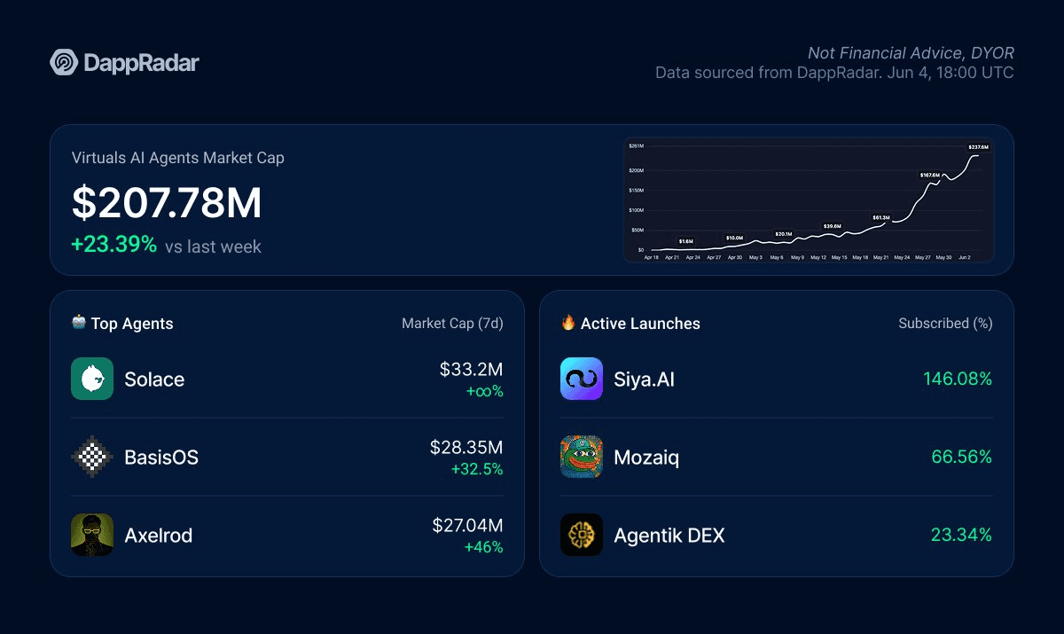Click Axelrod's +46% change value
The width and height of the screenshot is (1064, 634).
(483, 547)
